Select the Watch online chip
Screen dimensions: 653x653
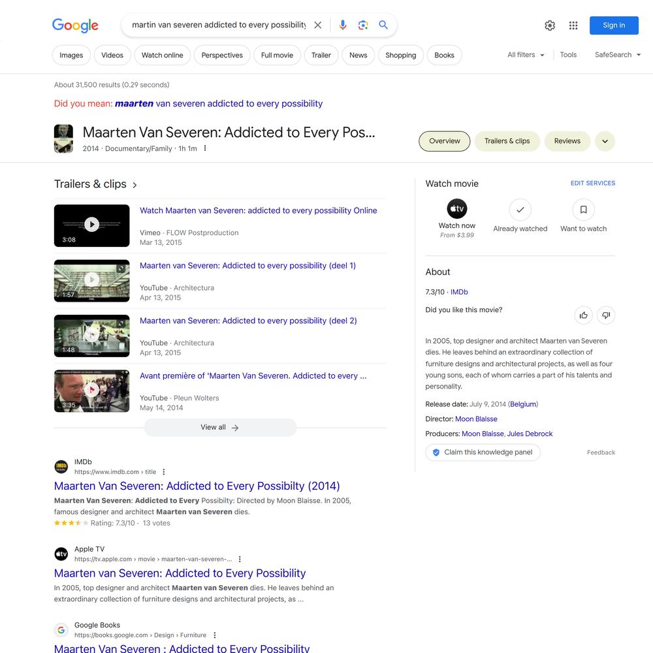click(x=163, y=55)
